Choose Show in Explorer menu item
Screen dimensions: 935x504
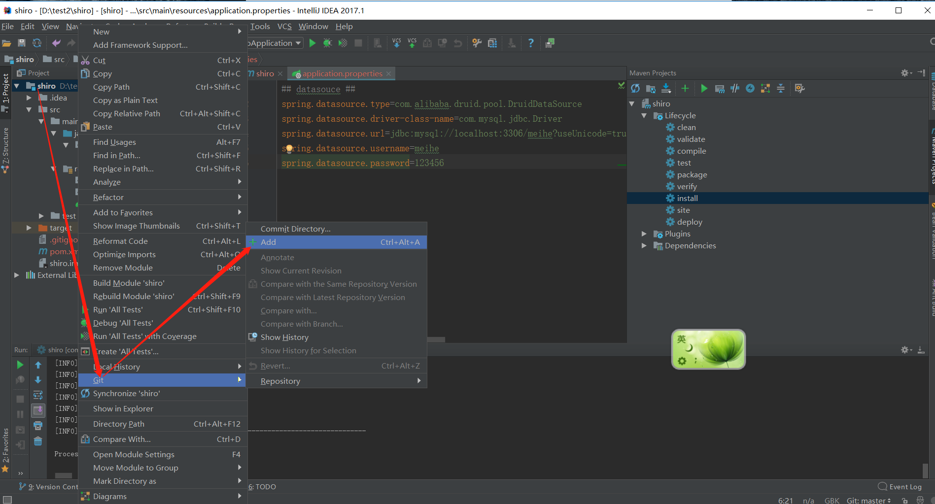click(163, 409)
